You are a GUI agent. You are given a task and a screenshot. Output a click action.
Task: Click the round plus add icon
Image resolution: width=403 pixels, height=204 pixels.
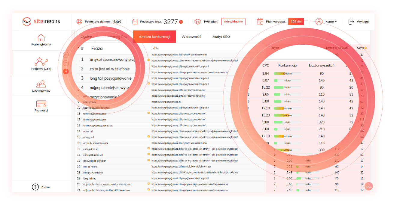tap(66, 55)
